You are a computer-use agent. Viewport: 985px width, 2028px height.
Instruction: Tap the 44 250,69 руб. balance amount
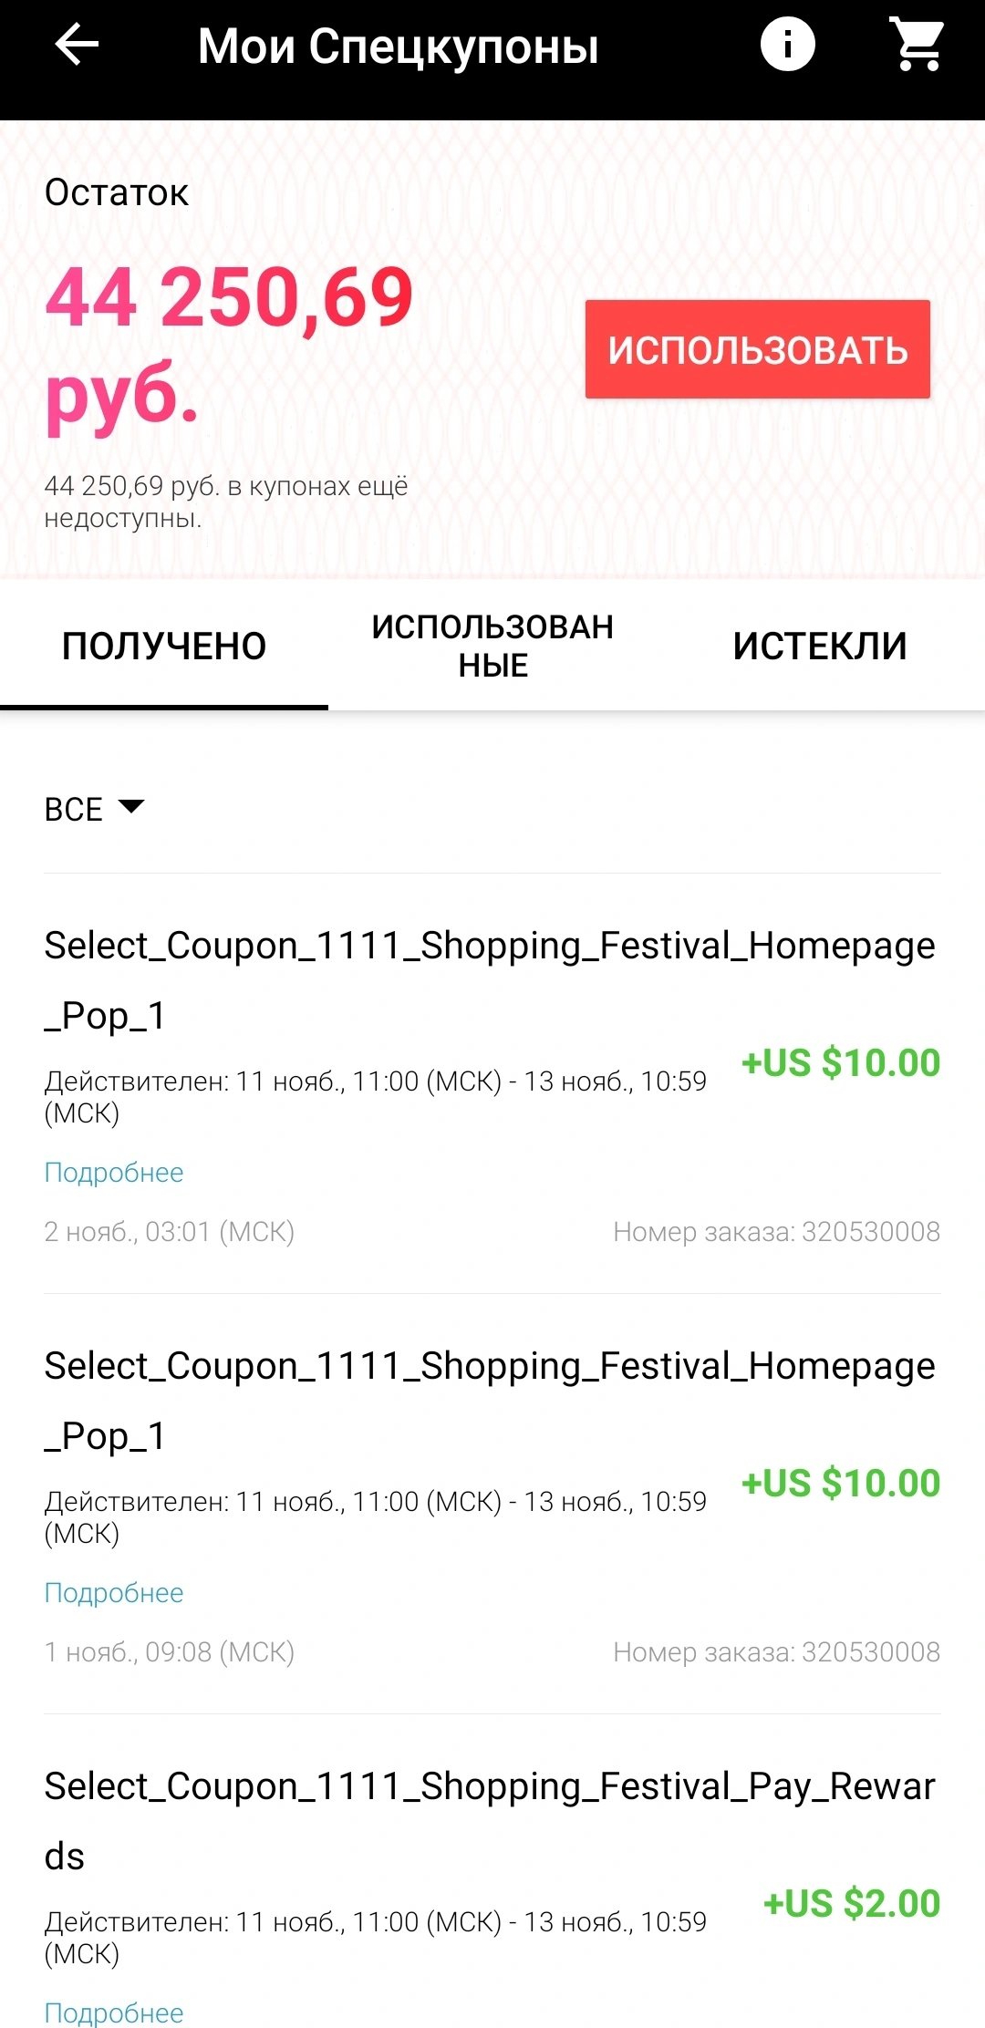229,346
